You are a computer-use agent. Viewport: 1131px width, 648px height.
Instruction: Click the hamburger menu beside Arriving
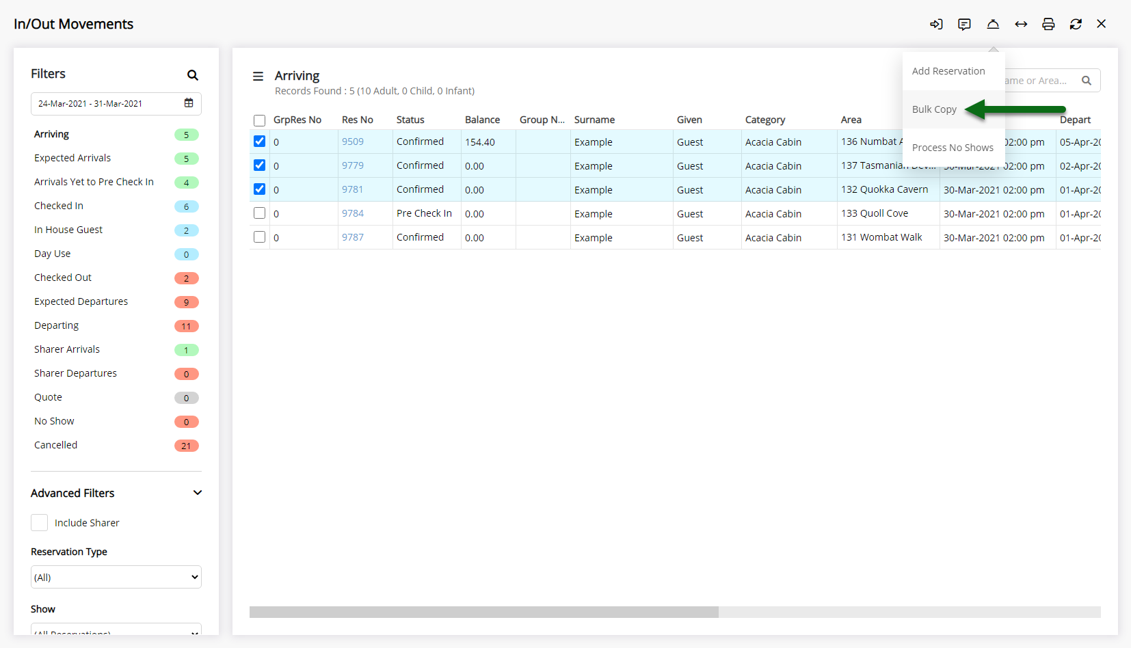coord(258,77)
